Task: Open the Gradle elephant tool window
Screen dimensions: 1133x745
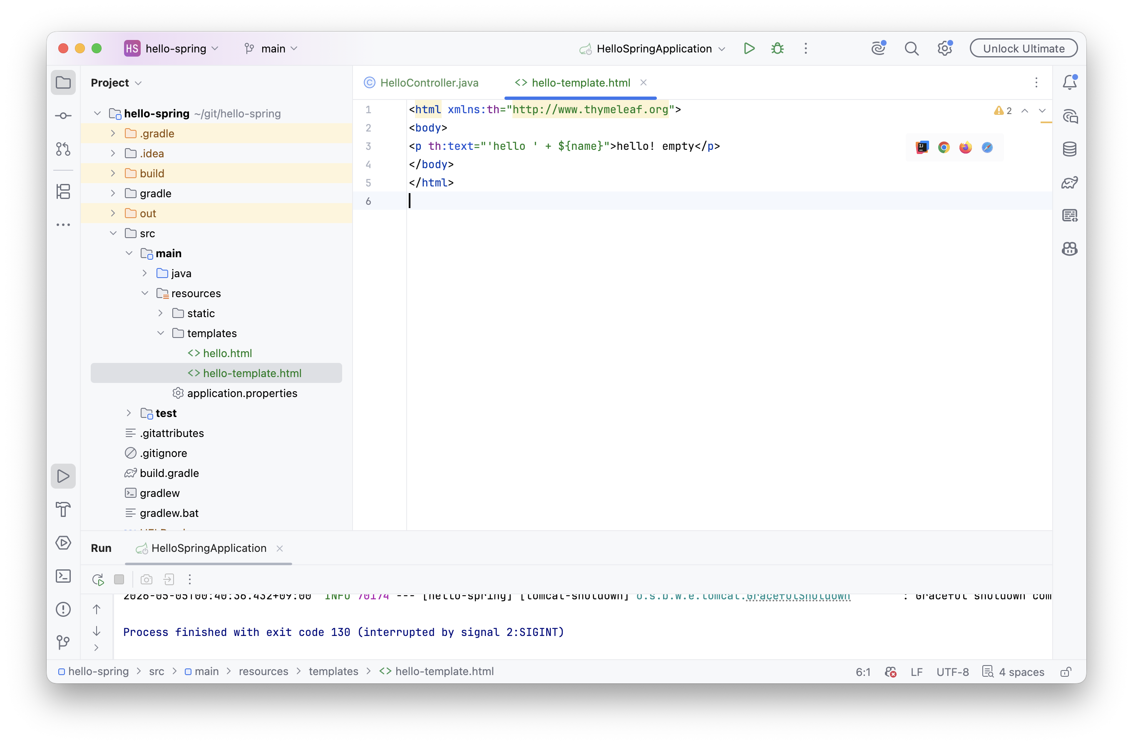Action: (1070, 182)
